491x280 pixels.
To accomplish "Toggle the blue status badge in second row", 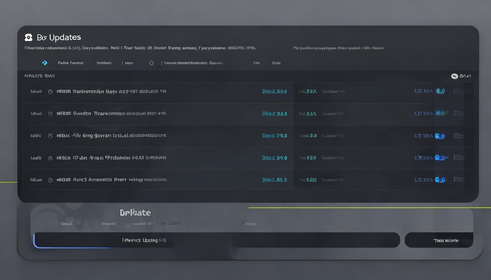I will (441, 113).
